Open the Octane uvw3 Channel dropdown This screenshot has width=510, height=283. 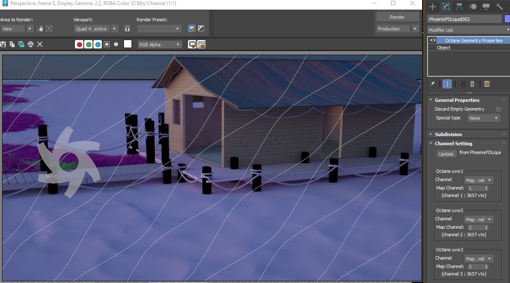tap(479, 259)
